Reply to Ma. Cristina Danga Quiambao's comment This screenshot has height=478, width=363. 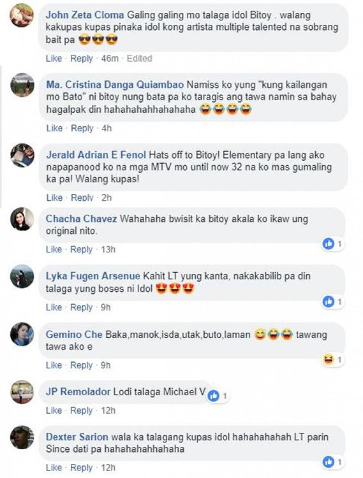[x=82, y=128]
